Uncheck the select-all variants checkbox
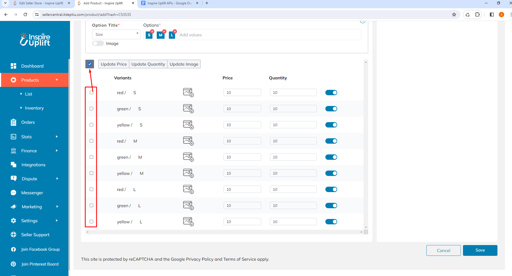Viewport: 512px width, 276px height. [90, 64]
